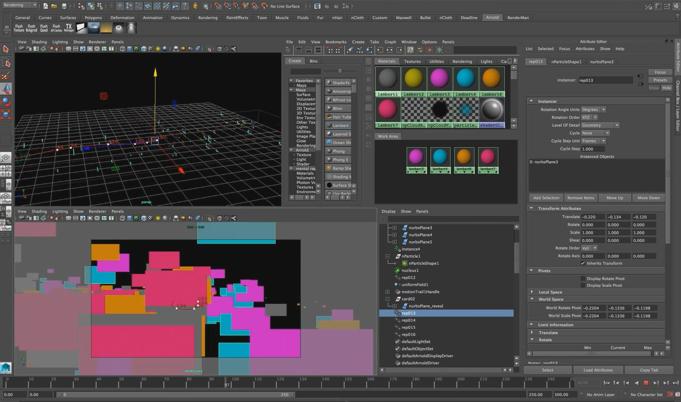Screen dimensions: 681x402
Task: Collapse the Instancer section in Attribute Editor
Action: coord(531,101)
